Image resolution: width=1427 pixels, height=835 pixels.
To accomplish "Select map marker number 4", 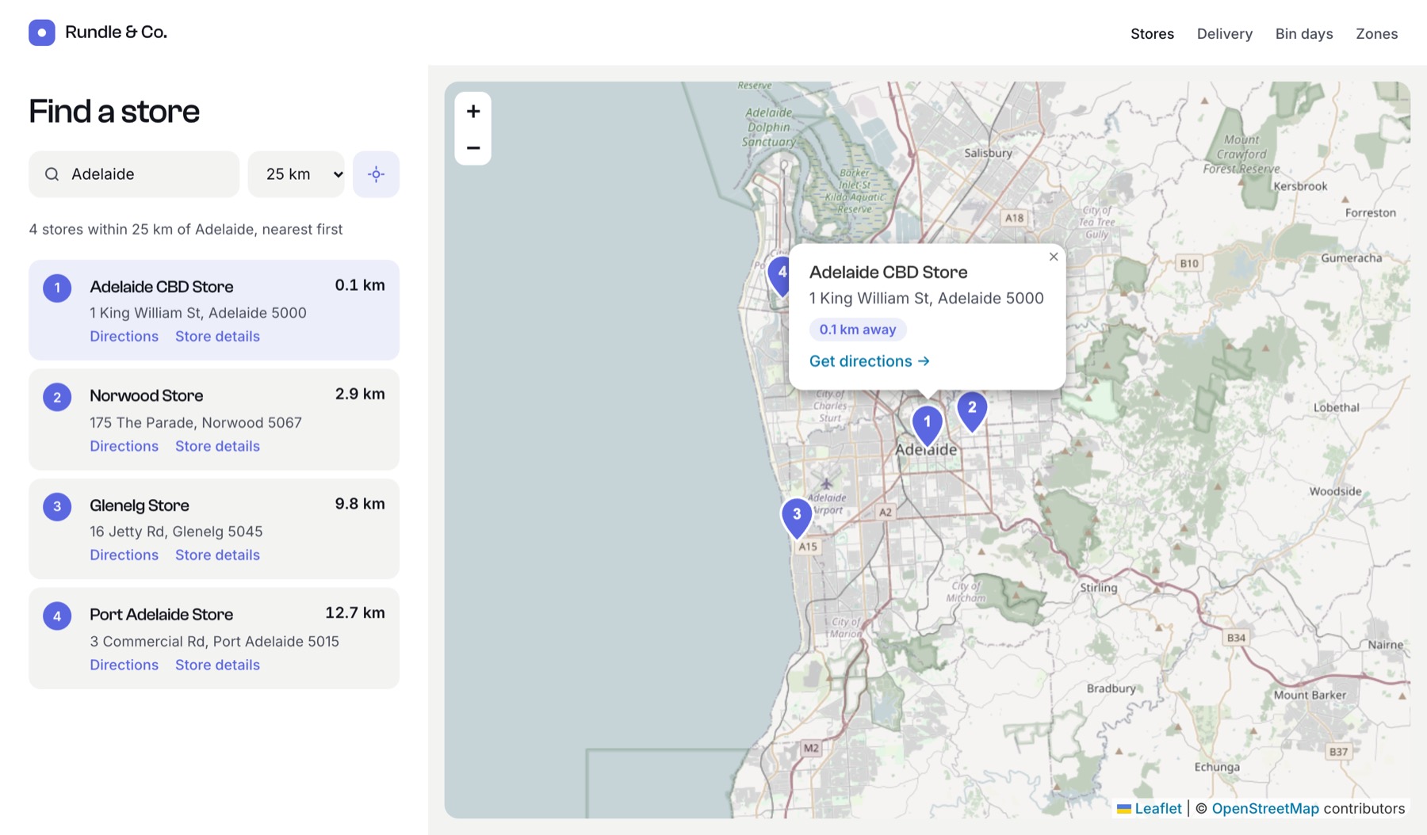I will point(779,276).
